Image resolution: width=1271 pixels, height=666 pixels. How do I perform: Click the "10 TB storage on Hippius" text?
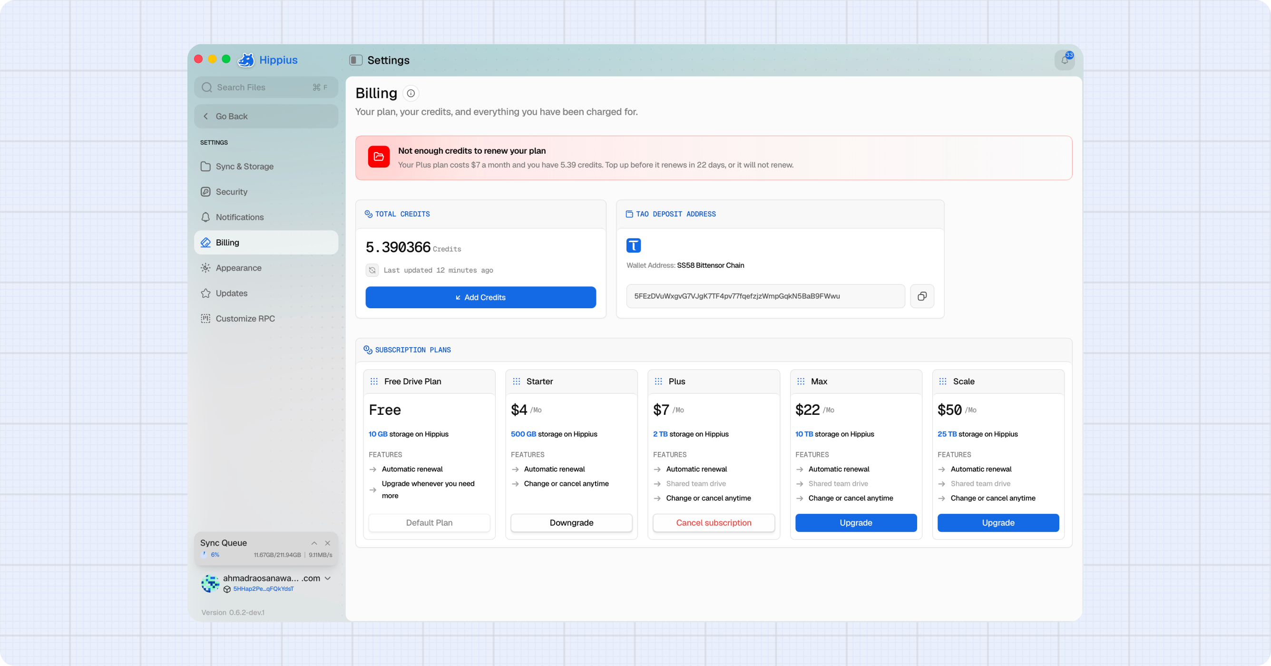click(x=835, y=434)
